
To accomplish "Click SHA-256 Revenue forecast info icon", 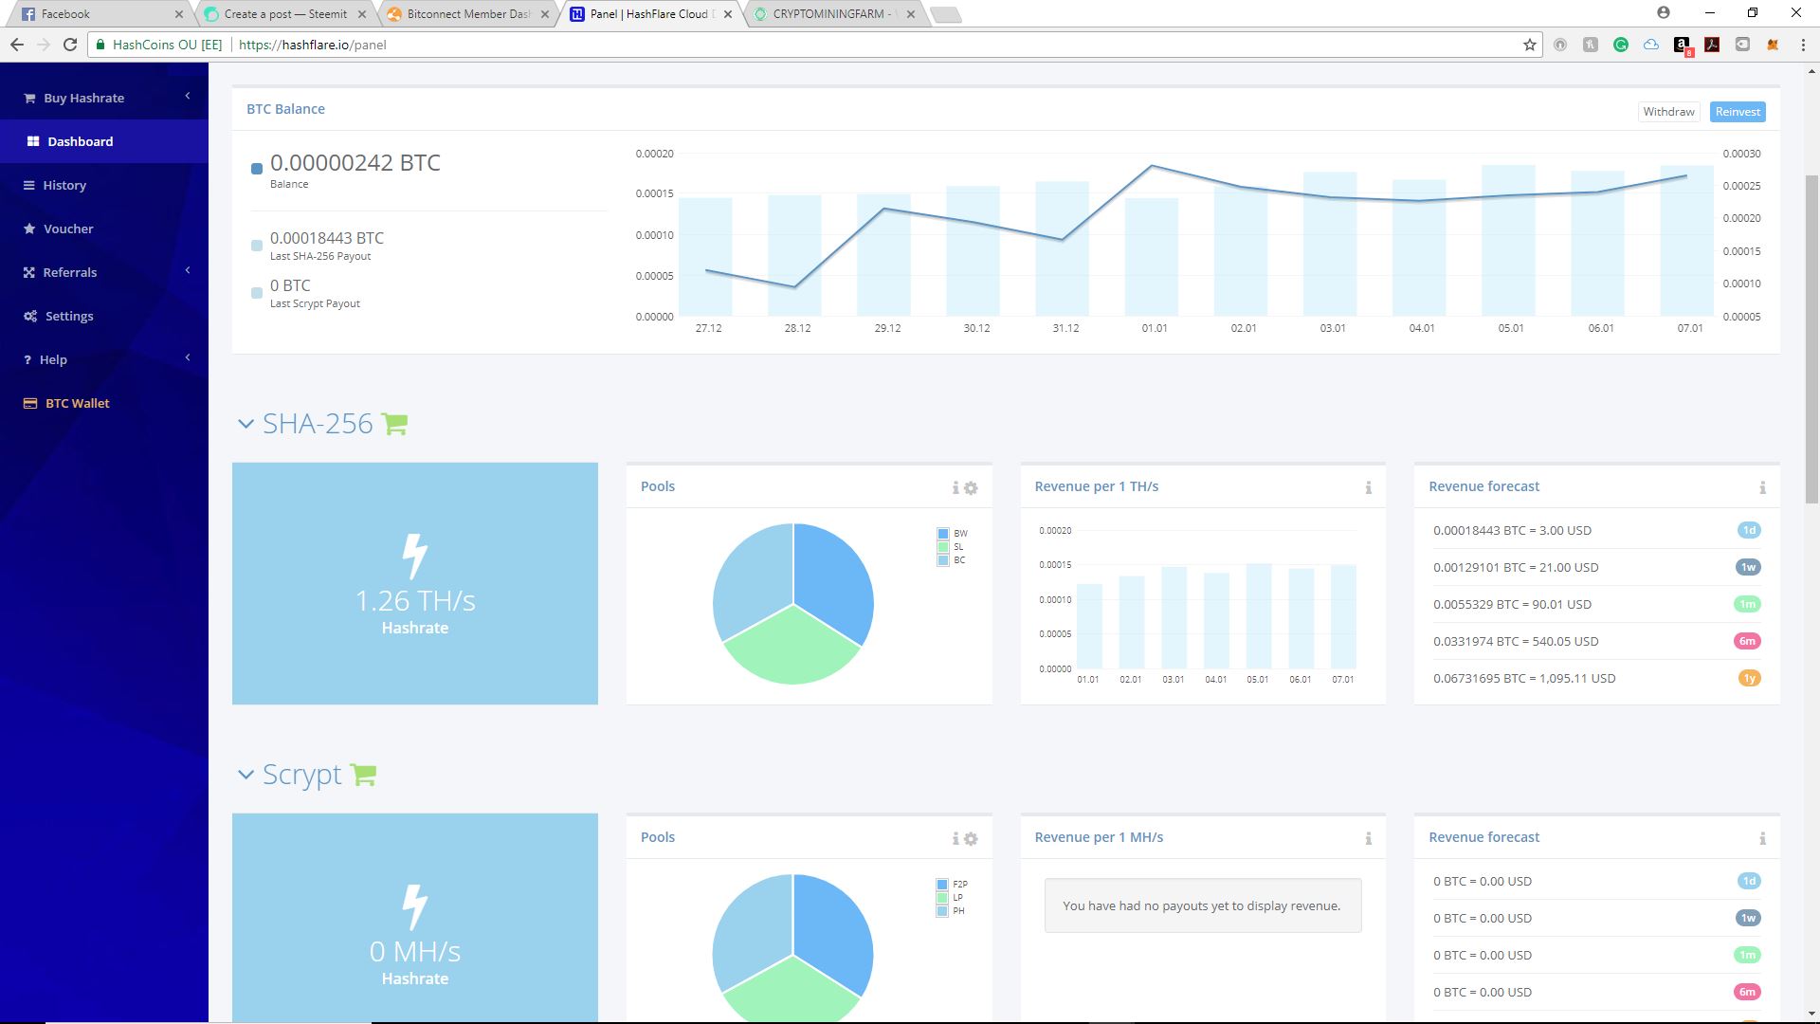I will 1762,487.
